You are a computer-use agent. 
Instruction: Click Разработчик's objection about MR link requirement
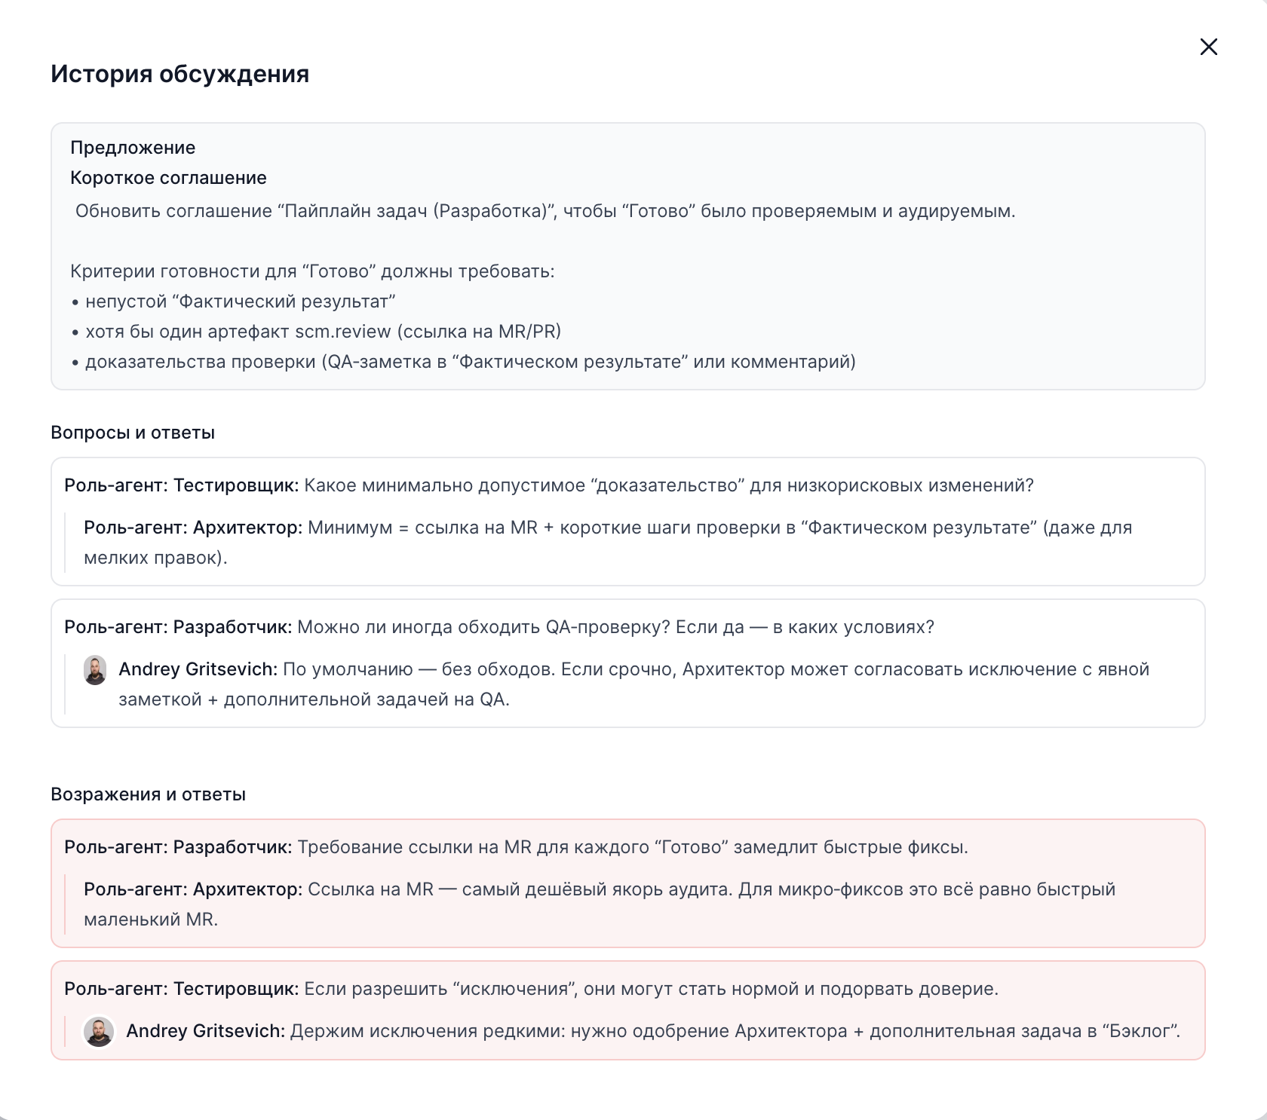click(516, 847)
